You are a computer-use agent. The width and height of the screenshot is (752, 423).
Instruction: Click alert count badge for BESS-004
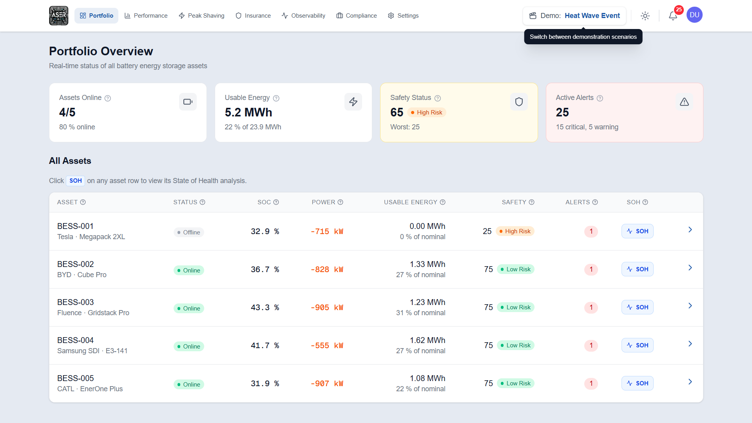tap(591, 345)
